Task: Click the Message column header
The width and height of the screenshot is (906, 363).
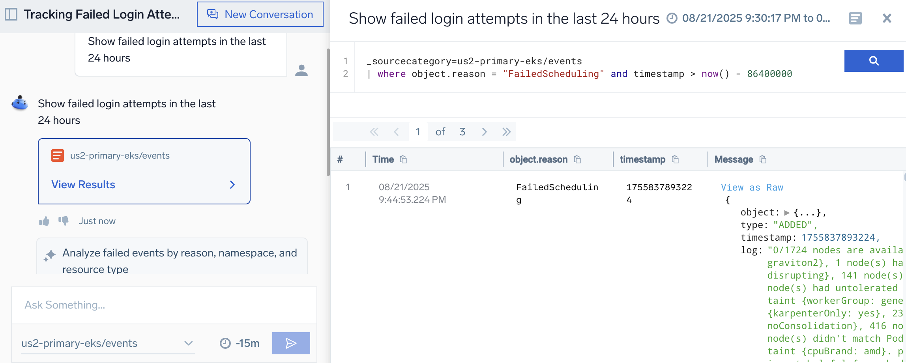Action: click(x=734, y=159)
